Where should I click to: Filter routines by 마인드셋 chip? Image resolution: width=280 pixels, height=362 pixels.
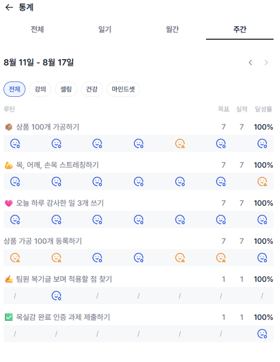pyautogui.click(x=123, y=89)
